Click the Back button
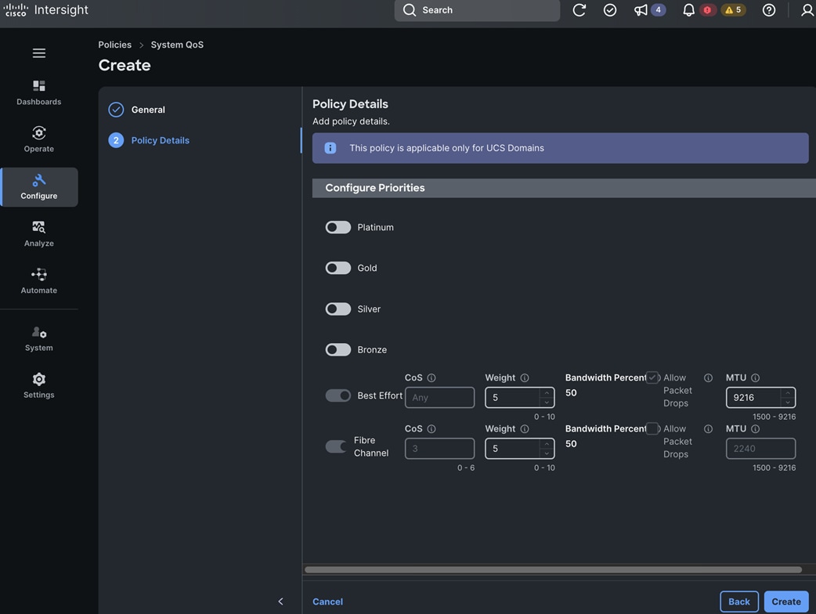Image resolution: width=816 pixels, height=614 pixels. point(739,601)
